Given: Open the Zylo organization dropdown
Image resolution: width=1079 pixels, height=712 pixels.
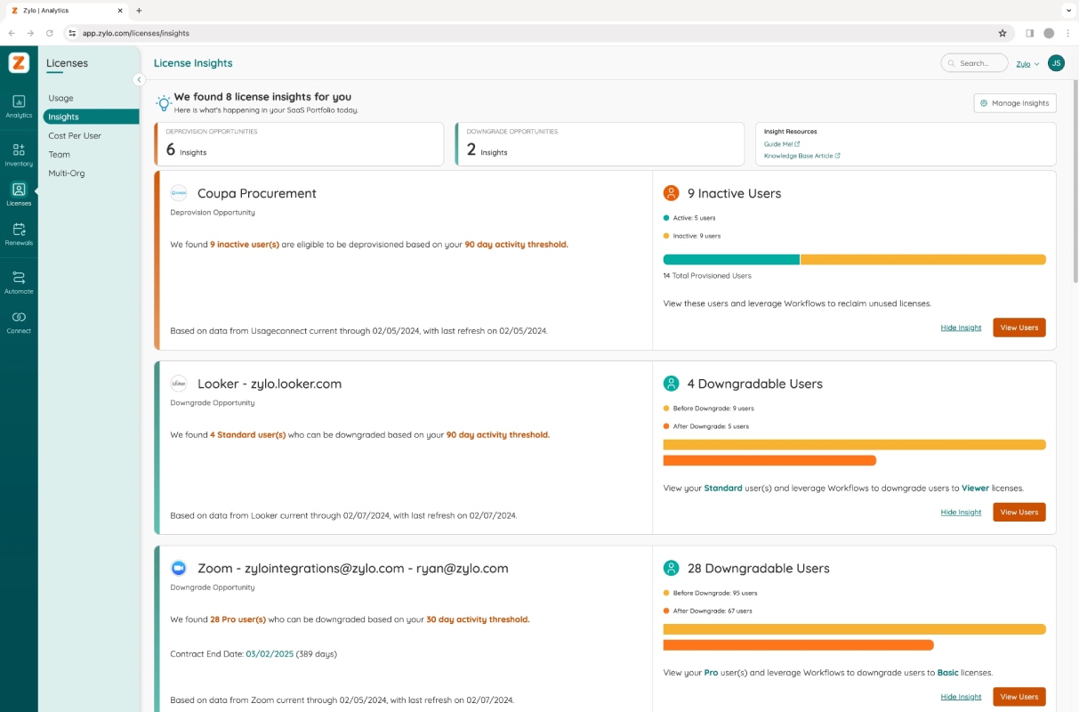Looking at the screenshot, I should (x=1027, y=64).
